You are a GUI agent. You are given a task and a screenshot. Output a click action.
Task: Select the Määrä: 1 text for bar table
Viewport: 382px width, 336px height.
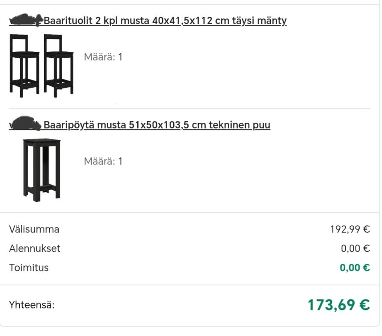click(x=103, y=161)
